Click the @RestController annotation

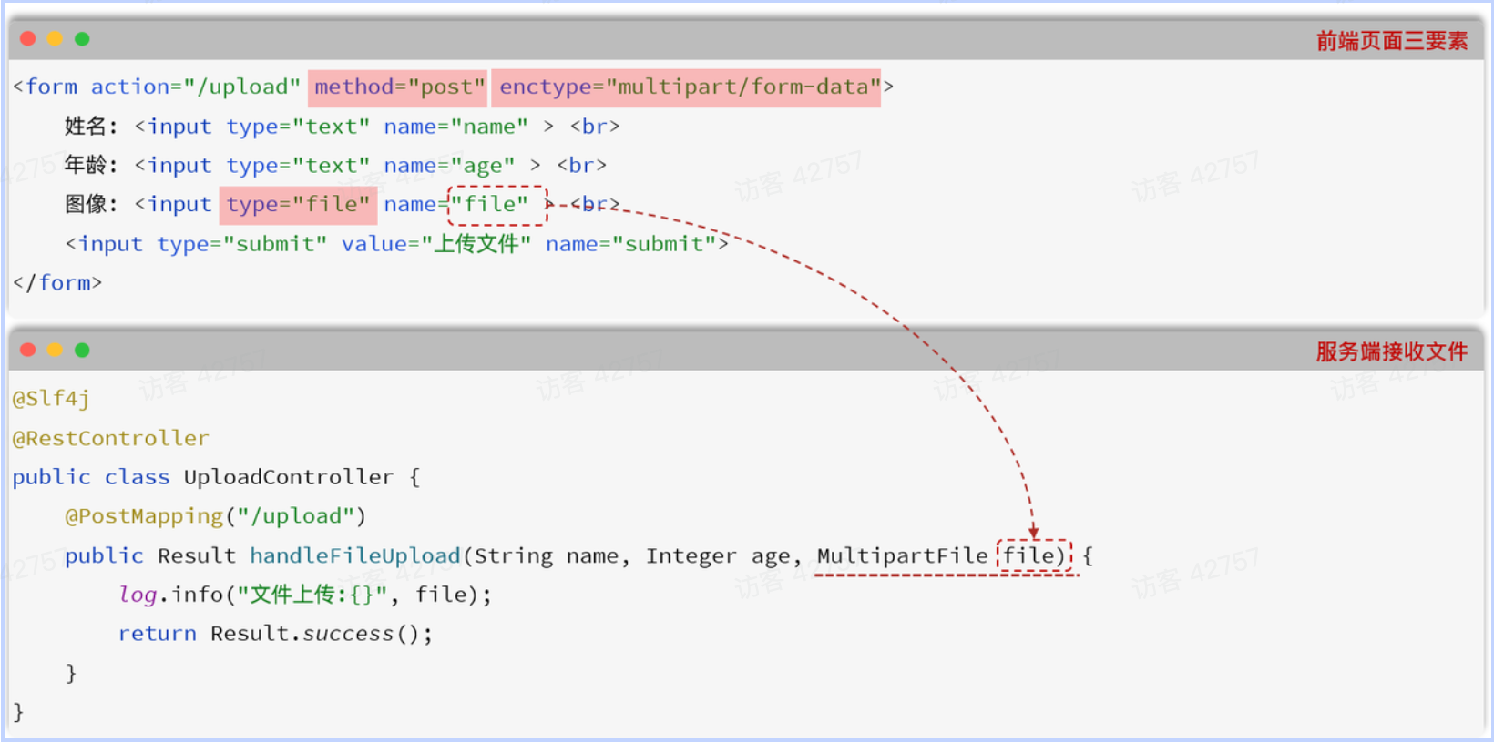tap(110, 438)
